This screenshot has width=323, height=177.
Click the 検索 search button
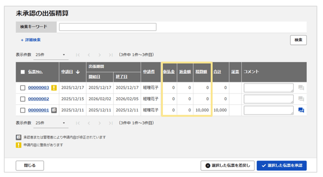[x=298, y=40]
